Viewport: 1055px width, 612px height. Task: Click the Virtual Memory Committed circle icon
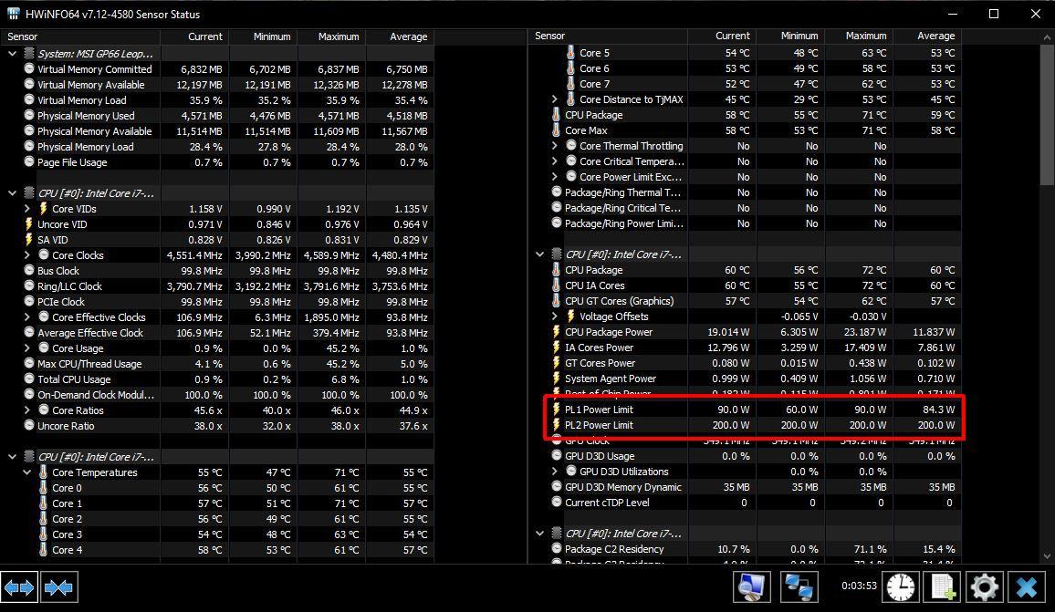click(x=29, y=68)
